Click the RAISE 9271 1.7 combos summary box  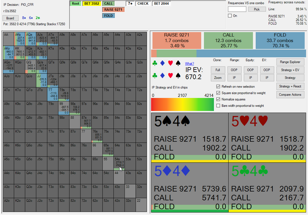(177, 40)
